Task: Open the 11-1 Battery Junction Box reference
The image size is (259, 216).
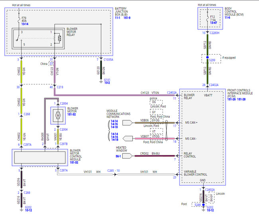Action: tap(118, 18)
